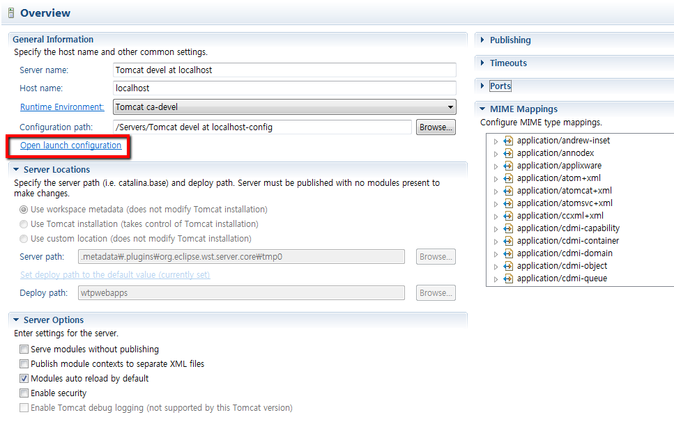
Task: Click the MIME icon beside application/andrew-inset
Action: [508, 141]
